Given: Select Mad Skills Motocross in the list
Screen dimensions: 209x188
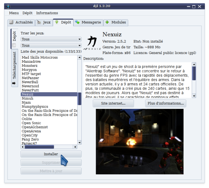Looking at the screenshot, I should tap(49, 58).
